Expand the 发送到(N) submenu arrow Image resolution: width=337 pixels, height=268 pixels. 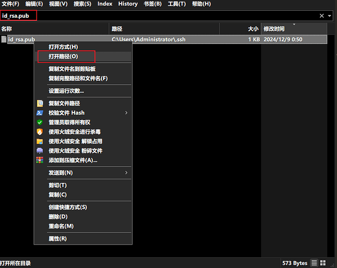[x=127, y=173]
